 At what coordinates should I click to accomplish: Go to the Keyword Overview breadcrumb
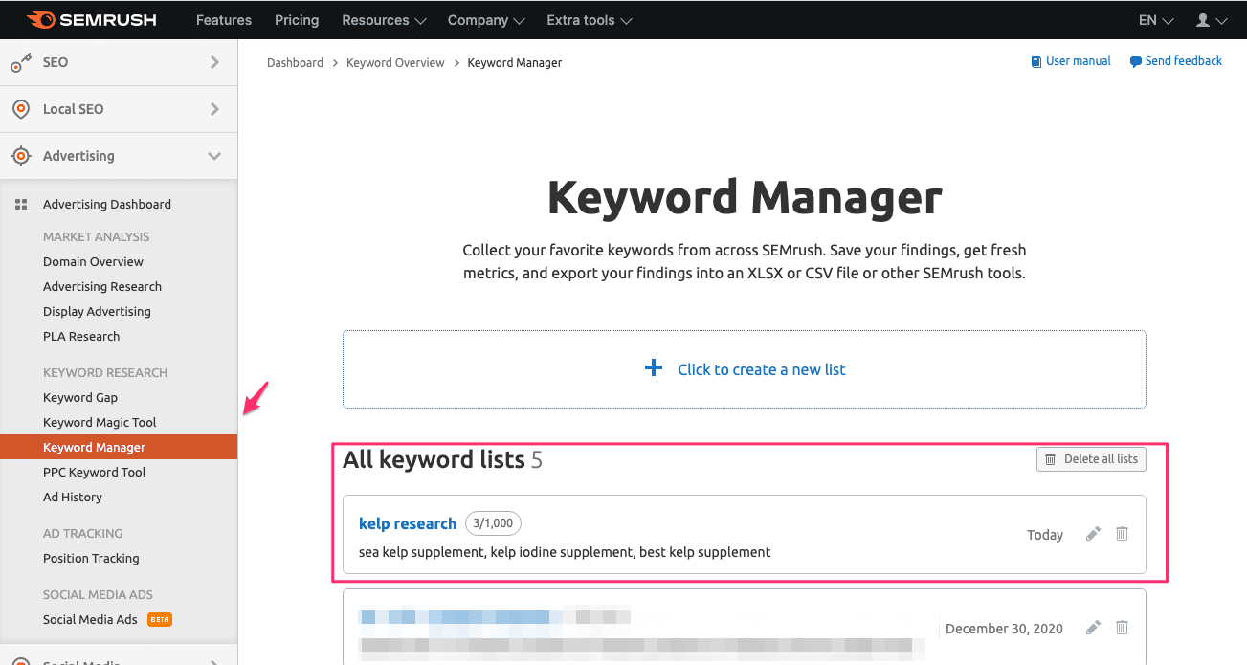(x=395, y=62)
